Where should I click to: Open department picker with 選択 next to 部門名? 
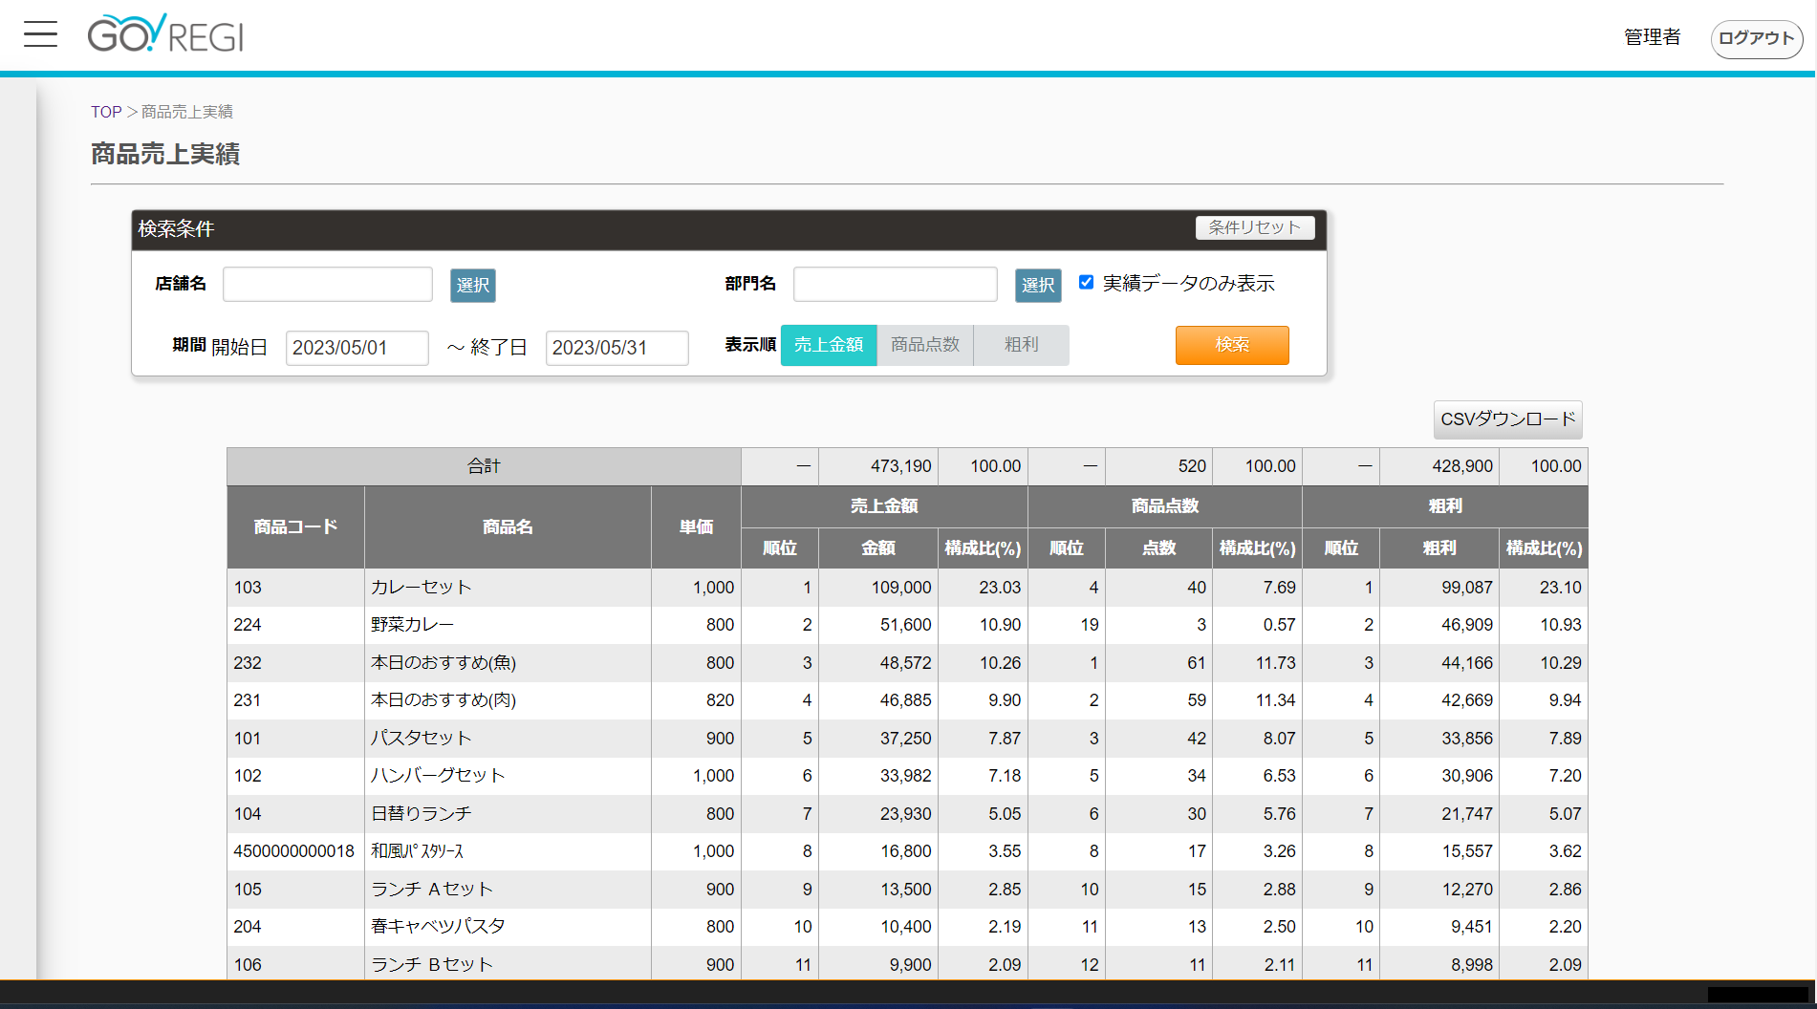pyautogui.click(x=1038, y=285)
